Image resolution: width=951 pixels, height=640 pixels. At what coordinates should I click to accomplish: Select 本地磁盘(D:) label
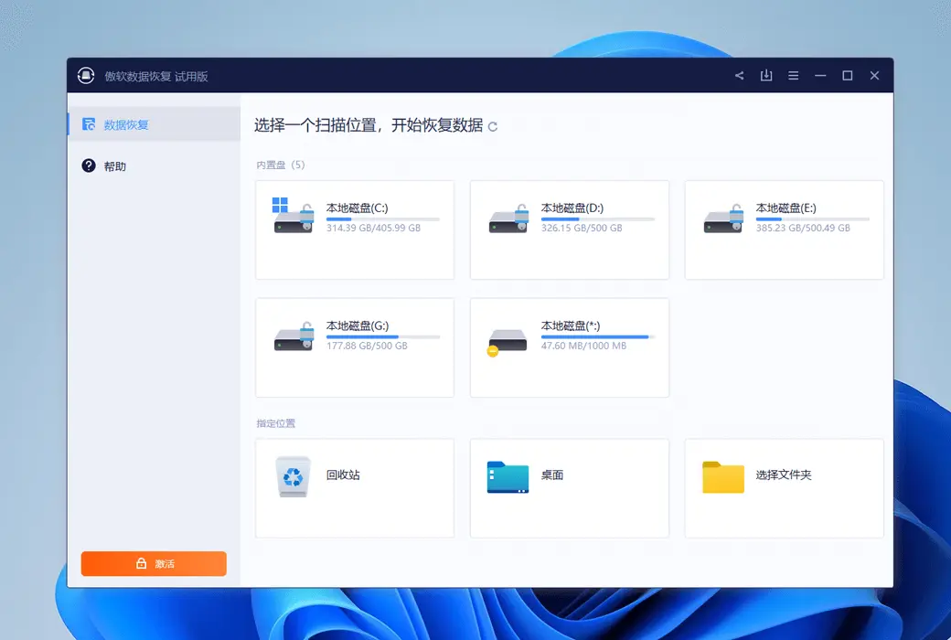[x=572, y=208]
